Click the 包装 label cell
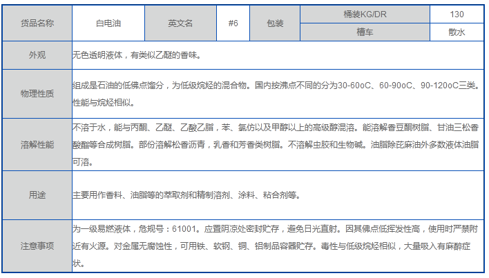The image size is (489, 278). click(x=275, y=23)
